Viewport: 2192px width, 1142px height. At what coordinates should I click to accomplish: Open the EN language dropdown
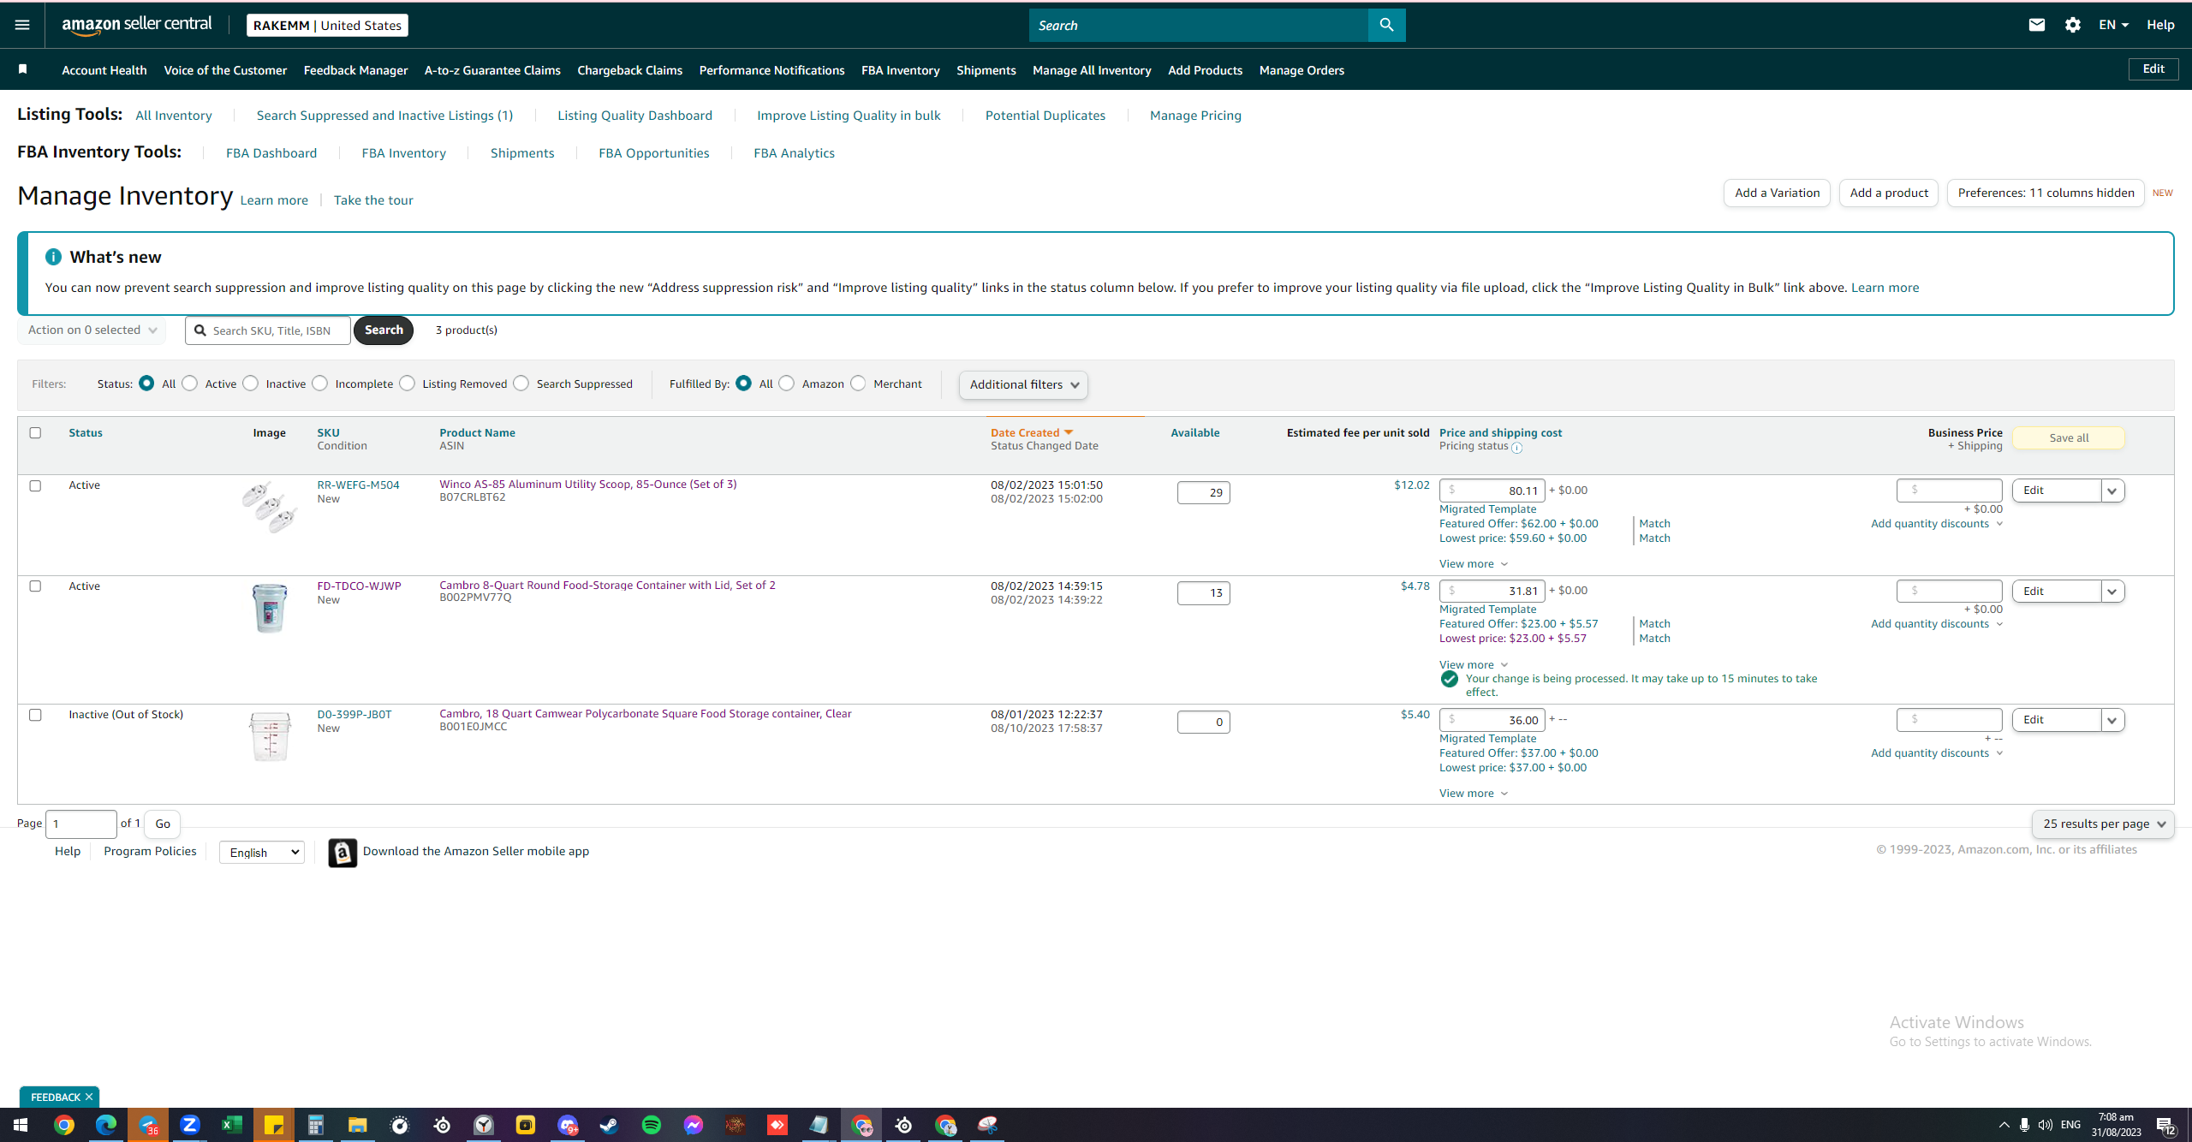tap(2113, 25)
